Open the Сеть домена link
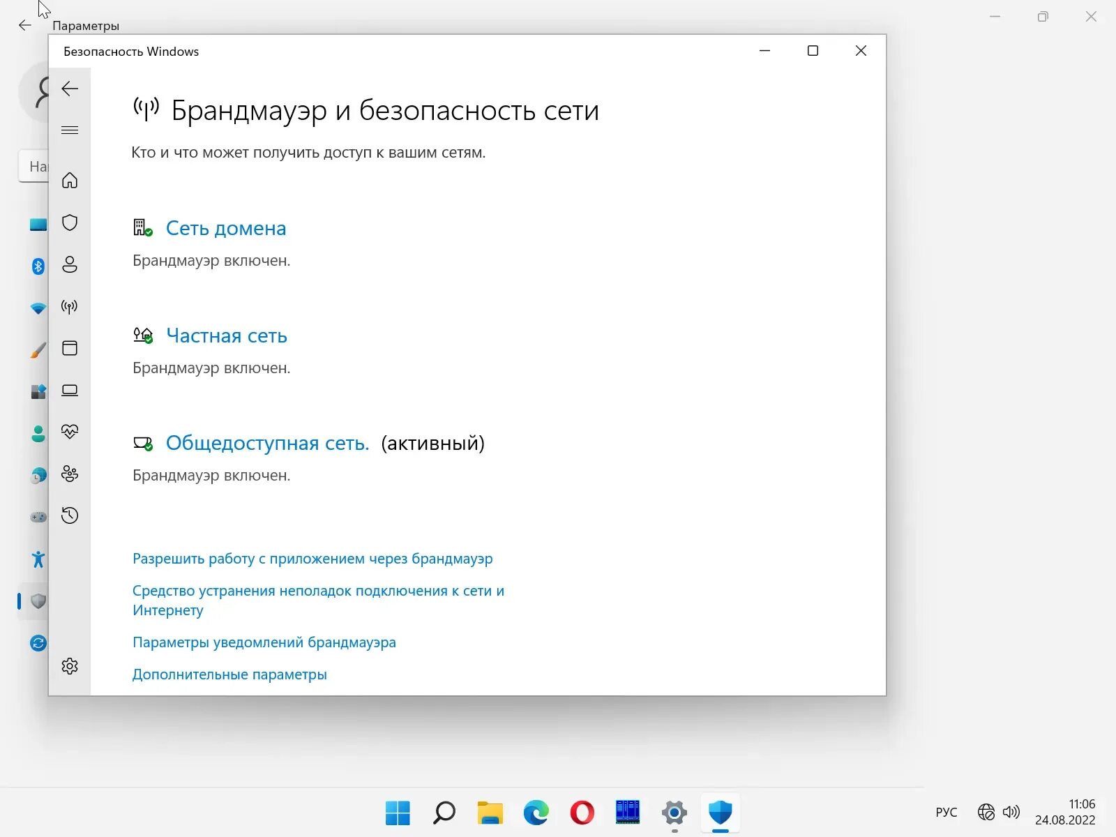The width and height of the screenshot is (1116, 837). click(226, 228)
